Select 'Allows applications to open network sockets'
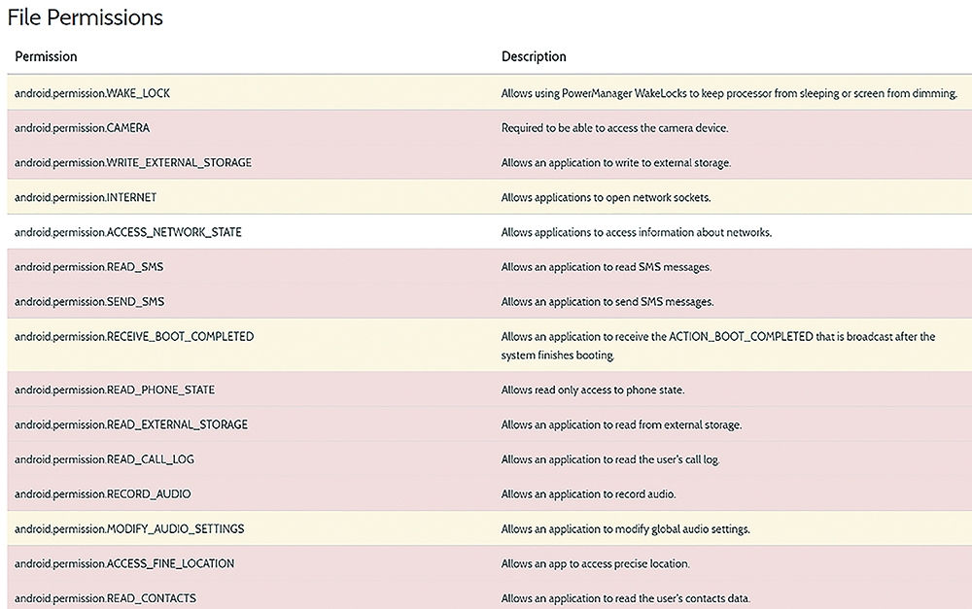This screenshot has height=609, width=972. (607, 197)
